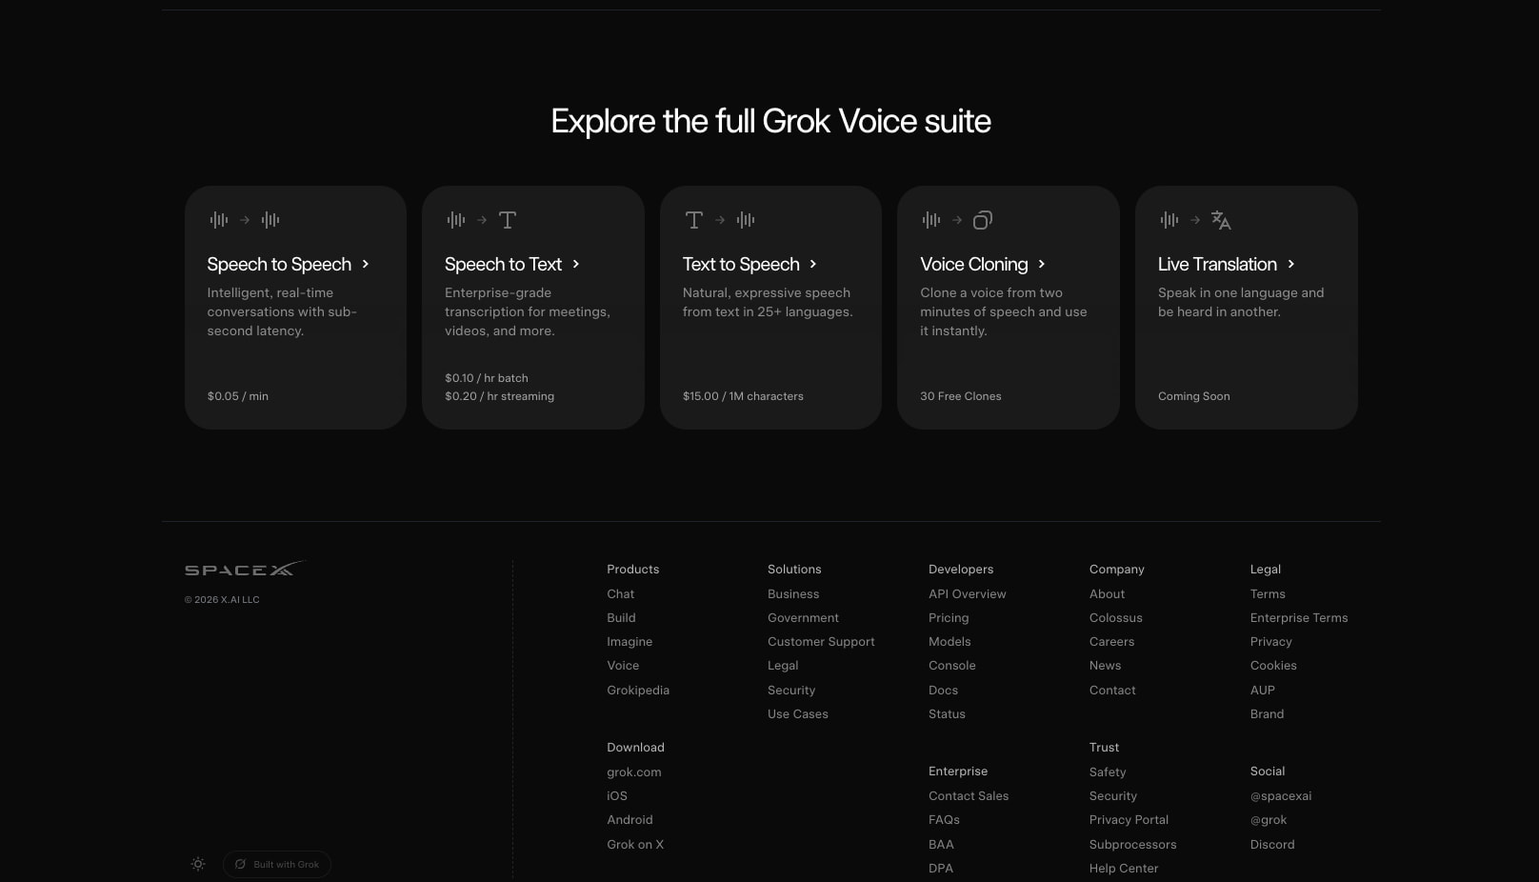Open @spacexai social link
Screen dimensions: 1539x882
tap(1281, 795)
